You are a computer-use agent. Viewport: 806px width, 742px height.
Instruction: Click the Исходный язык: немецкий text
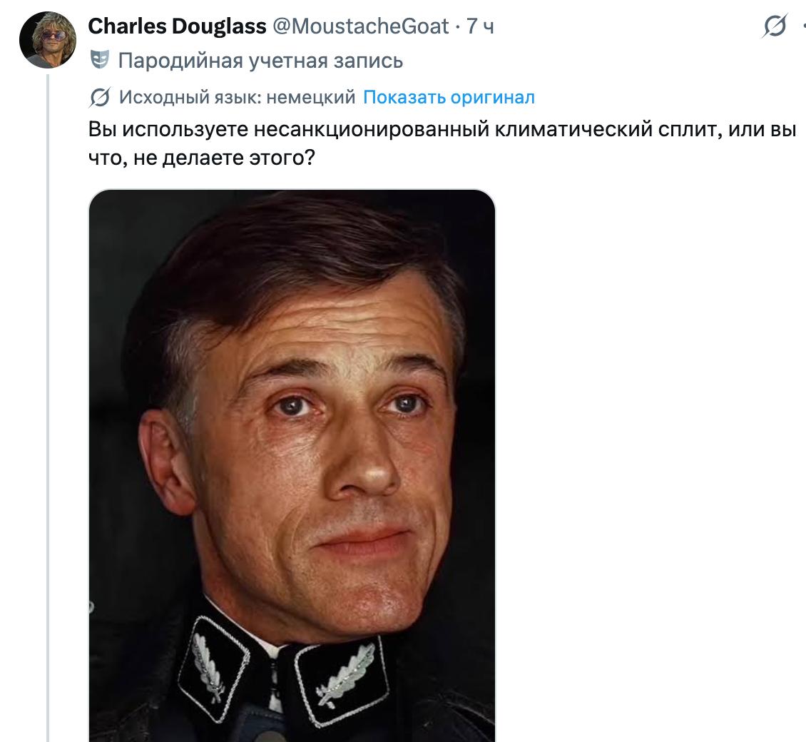pos(237,97)
